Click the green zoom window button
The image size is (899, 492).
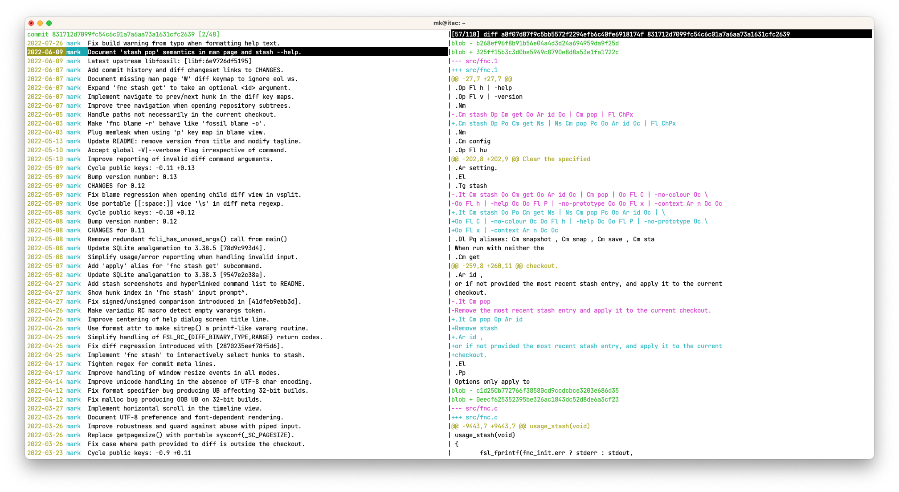[49, 23]
